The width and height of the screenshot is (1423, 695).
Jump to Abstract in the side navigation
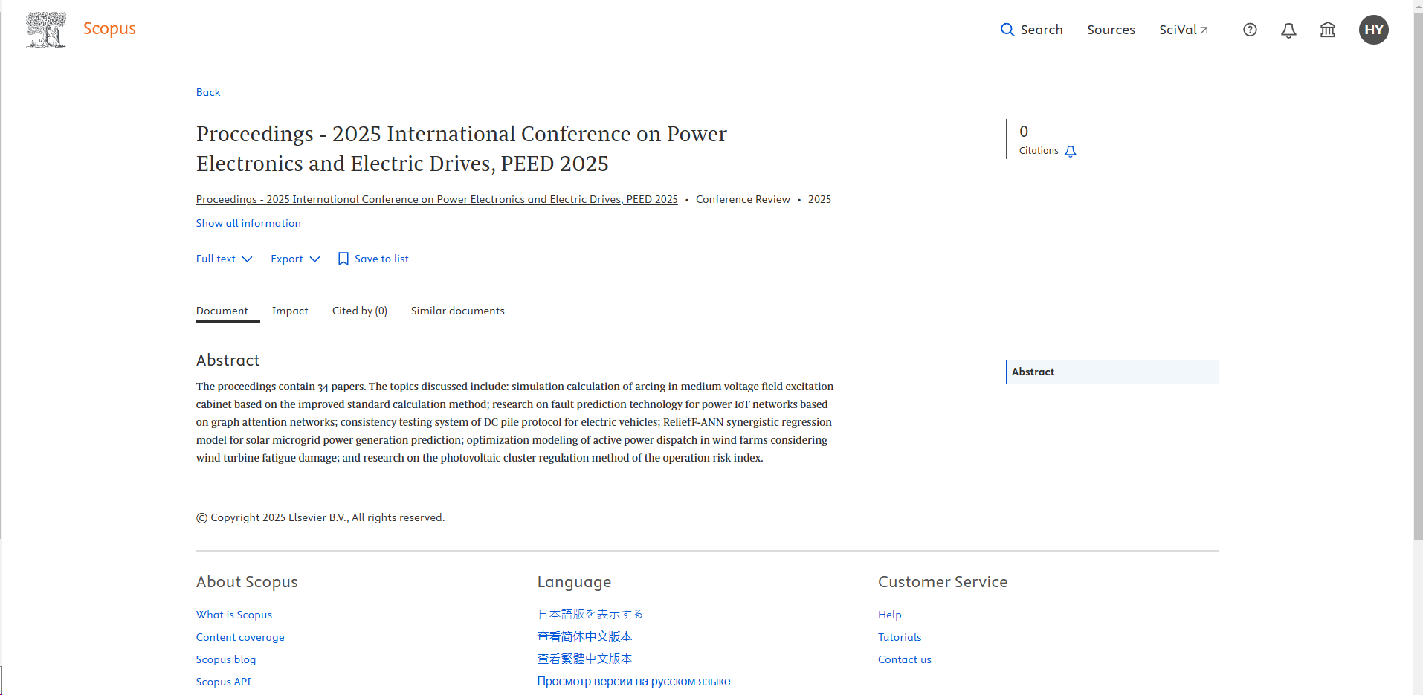click(1033, 372)
